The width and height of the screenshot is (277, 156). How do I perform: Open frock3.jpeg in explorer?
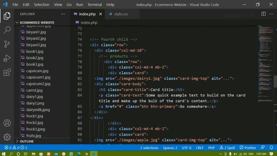[x=35, y=129]
